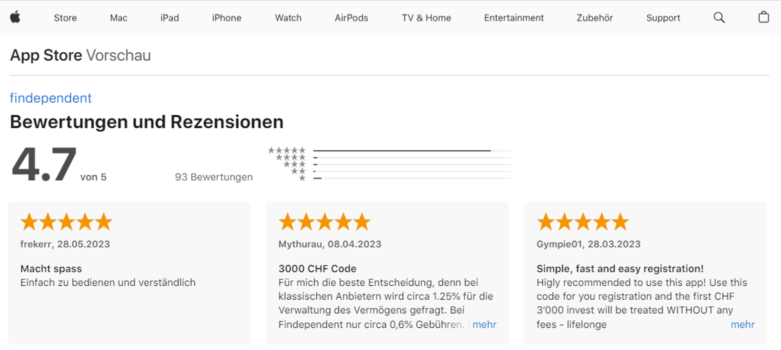Expand Mythurau's review with mehr
Screen dimensions: 781x350
point(484,324)
